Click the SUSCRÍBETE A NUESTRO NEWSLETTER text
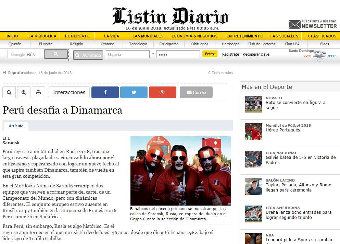This screenshot has height=244, width=340. pyautogui.click(x=319, y=24)
